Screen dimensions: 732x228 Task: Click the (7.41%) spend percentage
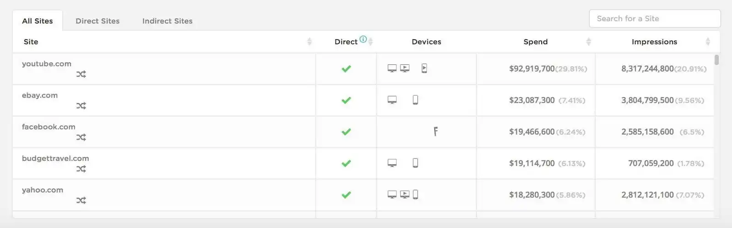[x=572, y=100]
